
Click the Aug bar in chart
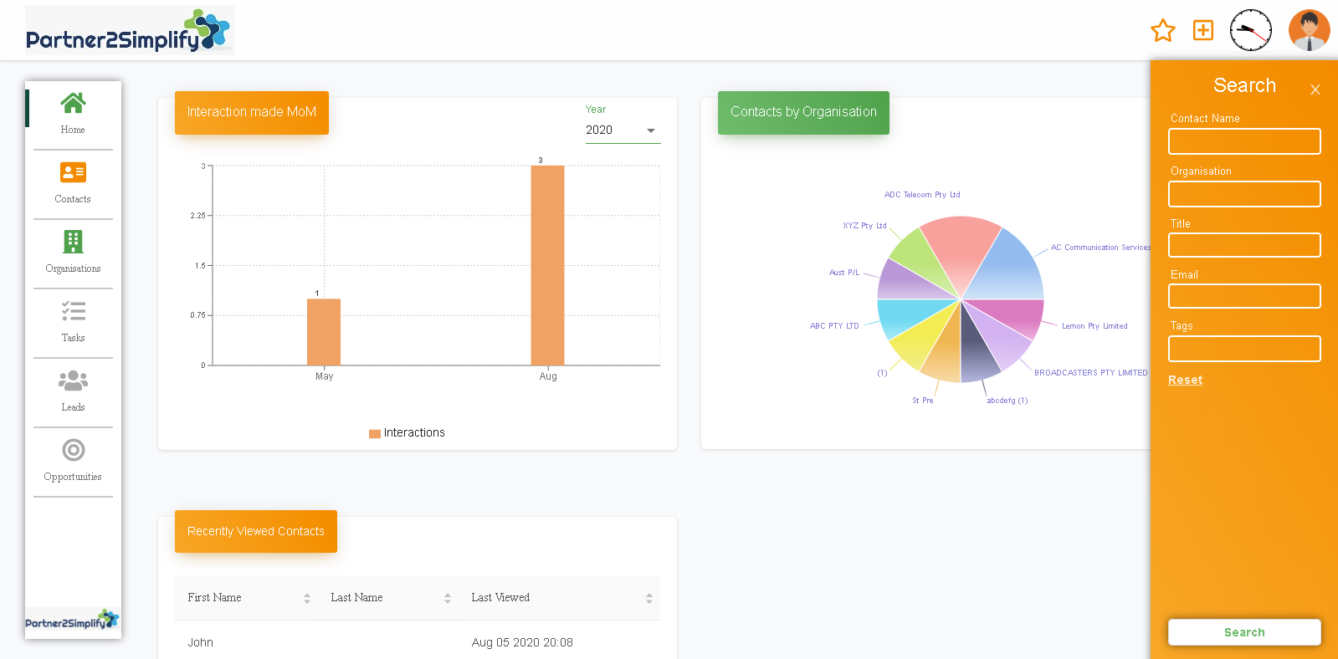(x=547, y=265)
